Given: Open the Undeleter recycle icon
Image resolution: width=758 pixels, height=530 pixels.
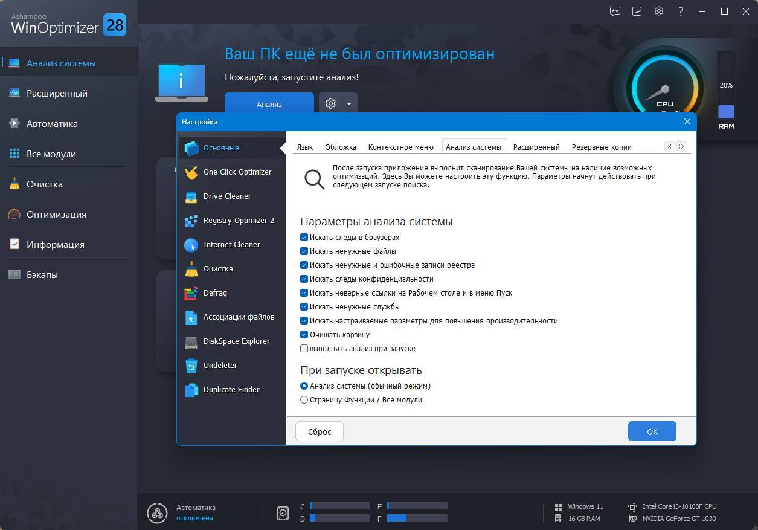Looking at the screenshot, I should click(x=191, y=366).
